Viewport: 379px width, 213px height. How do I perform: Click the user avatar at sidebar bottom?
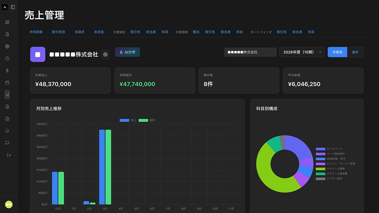[x=9, y=204]
